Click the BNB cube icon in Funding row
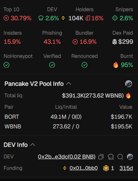This screenshot has width=138, height=181. coord(106,168)
